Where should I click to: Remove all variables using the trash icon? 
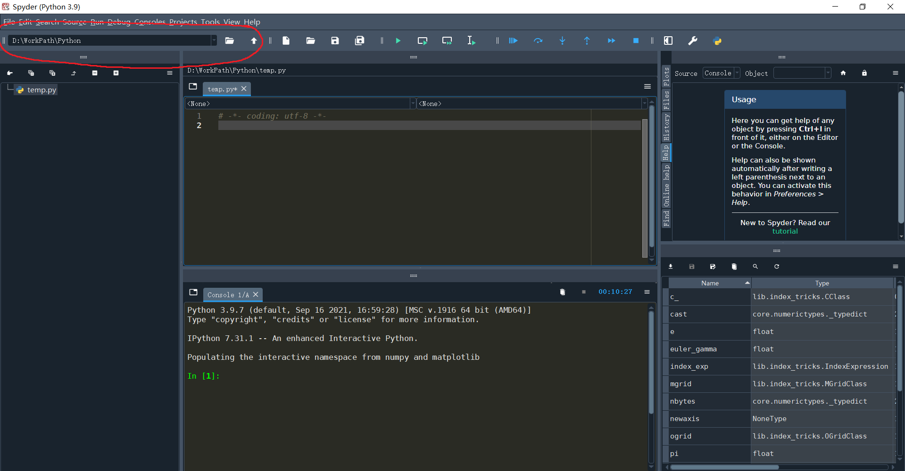click(734, 267)
